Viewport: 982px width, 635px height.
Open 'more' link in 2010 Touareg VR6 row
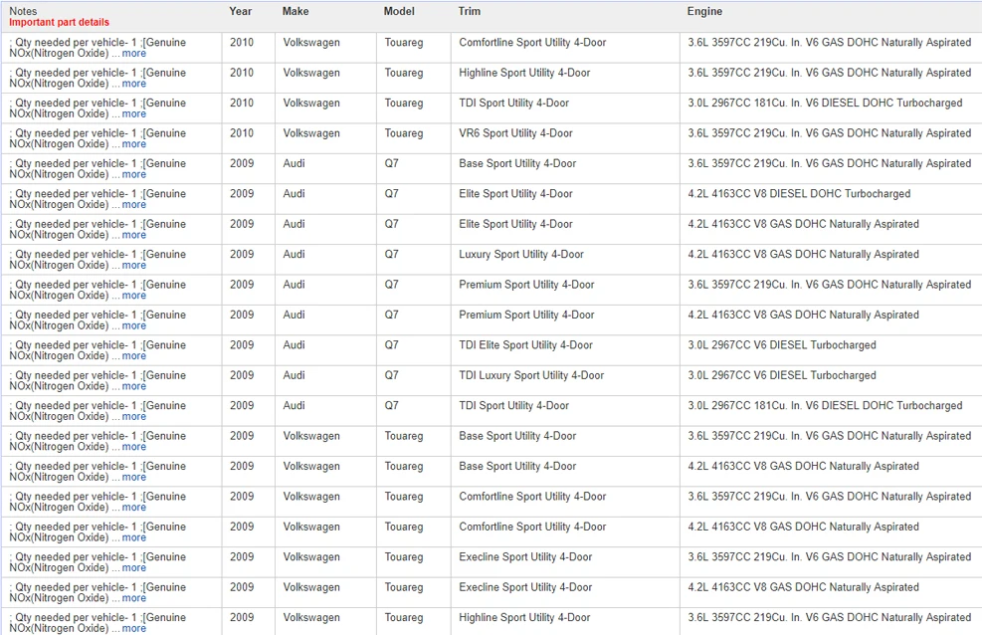click(134, 144)
